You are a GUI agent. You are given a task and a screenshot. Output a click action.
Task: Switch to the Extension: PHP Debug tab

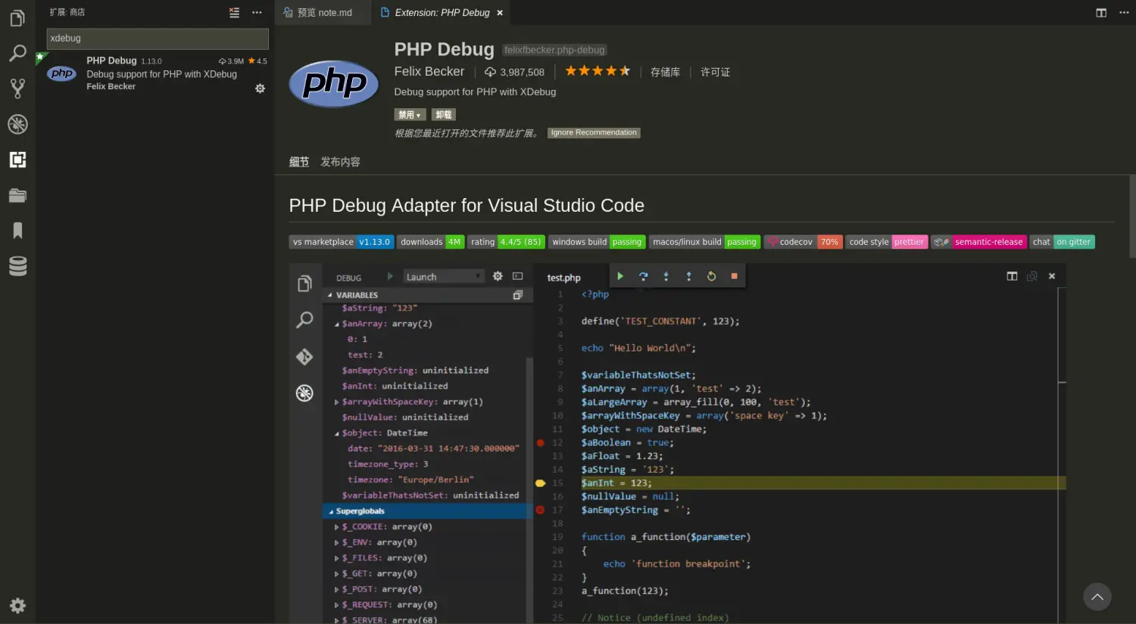pyautogui.click(x=442, y=13)
